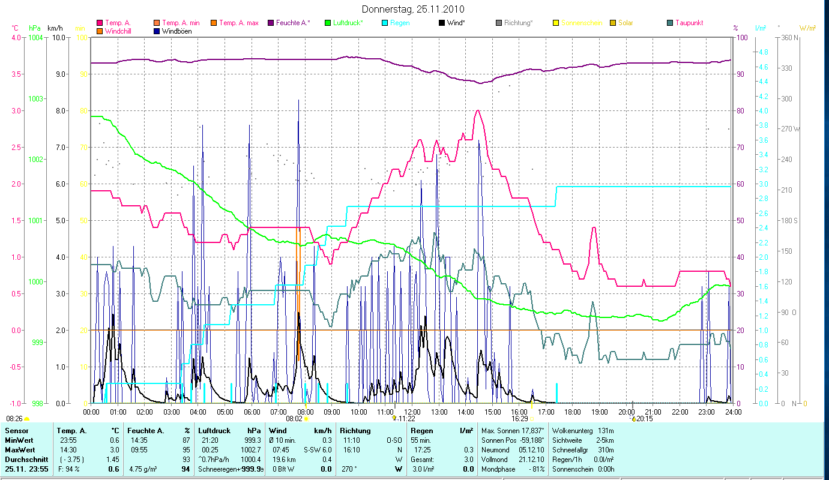Click the km/h axis unit label

click(55, 28)
